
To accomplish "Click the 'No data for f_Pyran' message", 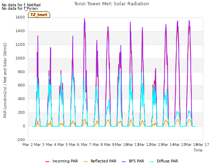I will tap(20, 8).
